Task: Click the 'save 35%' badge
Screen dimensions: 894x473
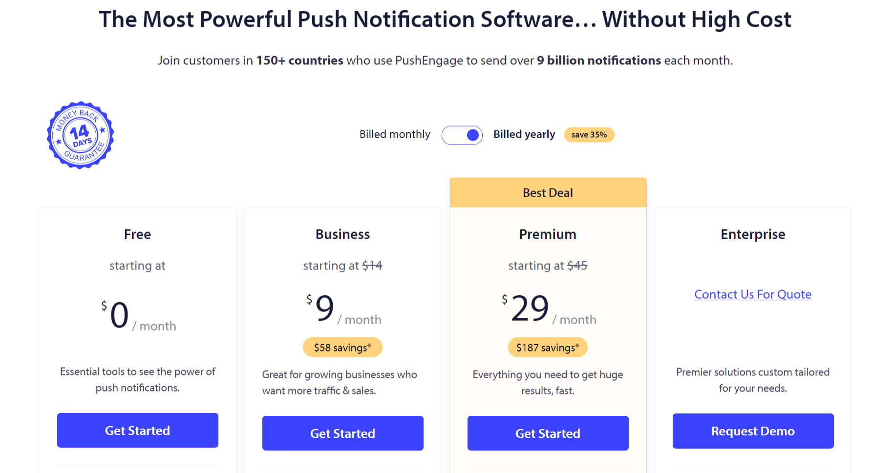Action: pyautogui.click(x=589, y=135)
